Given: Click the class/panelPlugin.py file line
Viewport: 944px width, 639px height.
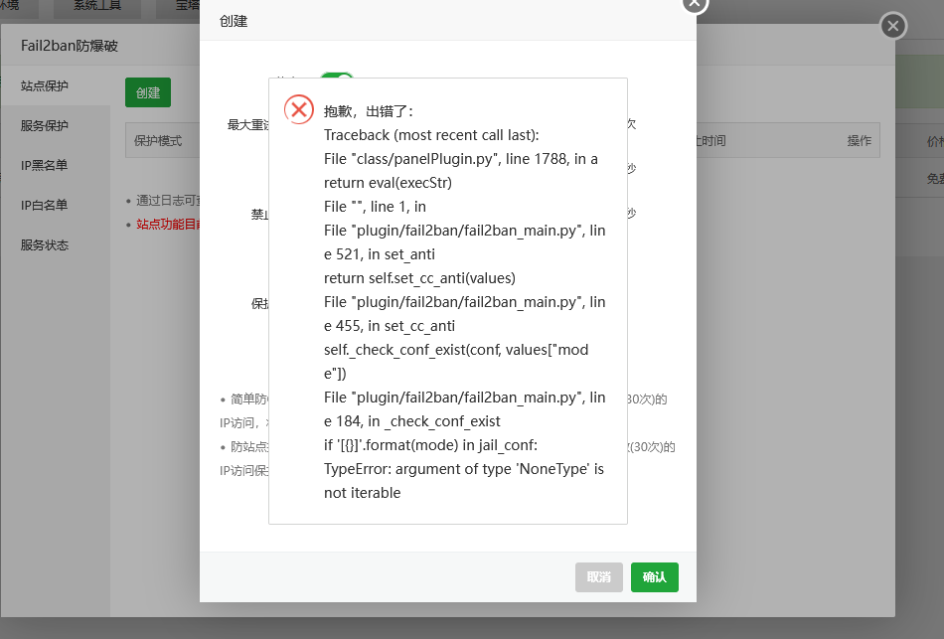Looking at the screenshot, I should 460,159.
